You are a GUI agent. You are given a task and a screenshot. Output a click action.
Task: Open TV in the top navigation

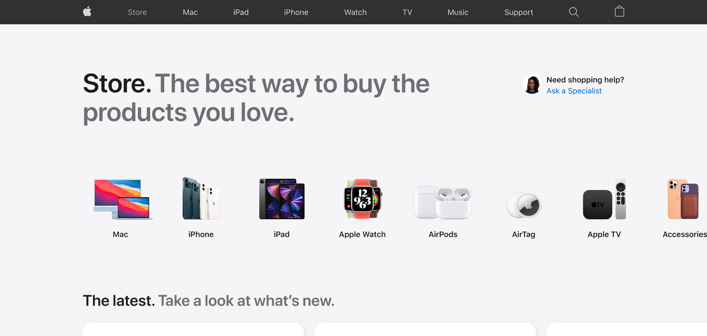pyautogui.click(x=407, y=12)
